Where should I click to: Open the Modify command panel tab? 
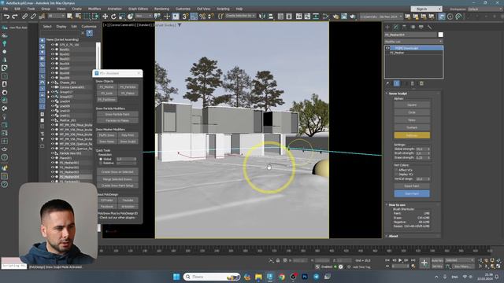[x=396, y=28]
